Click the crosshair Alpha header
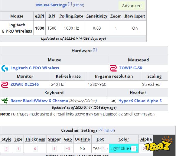The image size is (176, 156). (x=146, y=139)
